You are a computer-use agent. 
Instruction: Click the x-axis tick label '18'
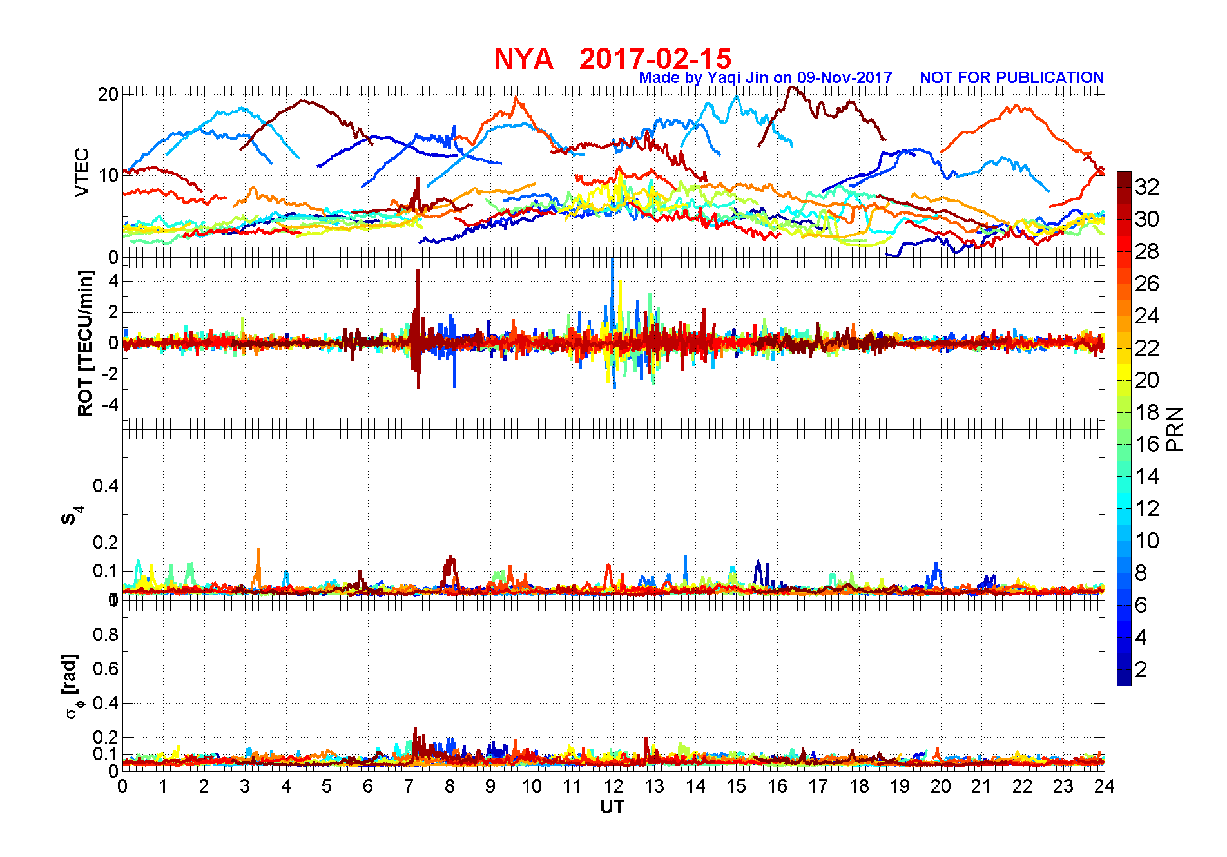click(x=859, y=786)
